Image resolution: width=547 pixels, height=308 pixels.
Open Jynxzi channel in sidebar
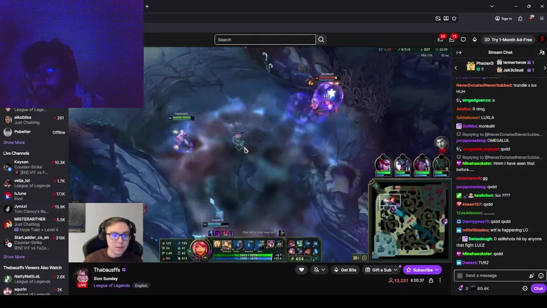34,209
